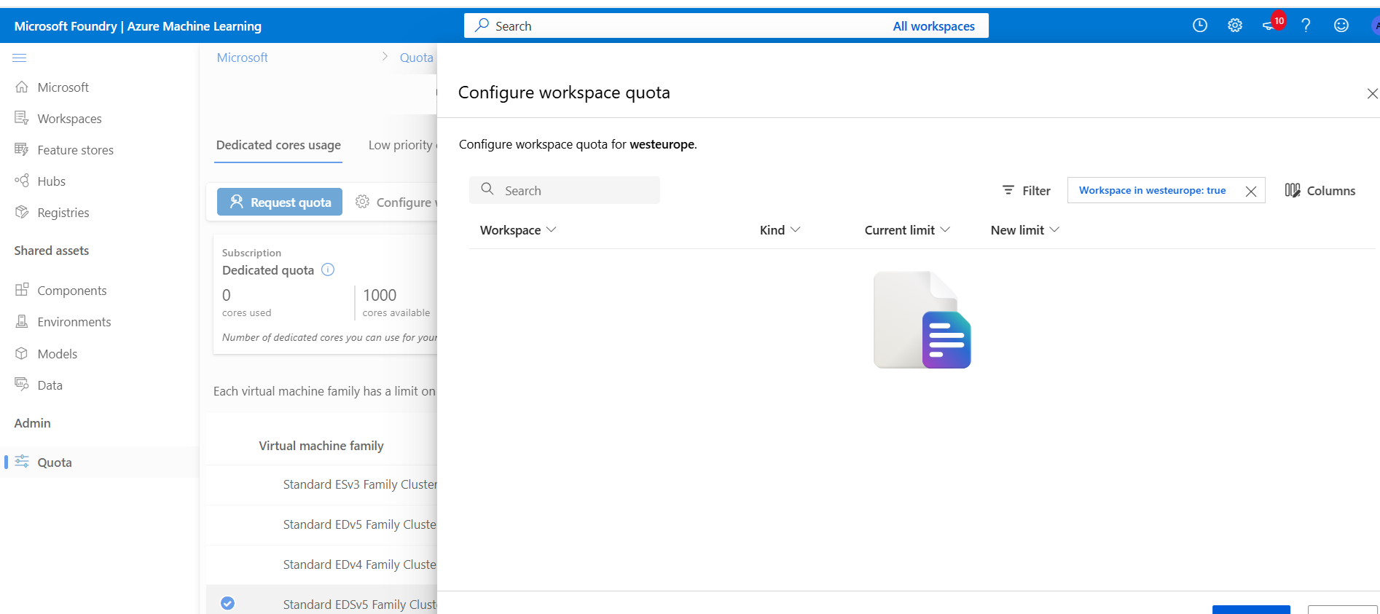This screenshot has width=1380, height=614.
Task: Click the Hubs sidebar icon
Action: (22, 181)
